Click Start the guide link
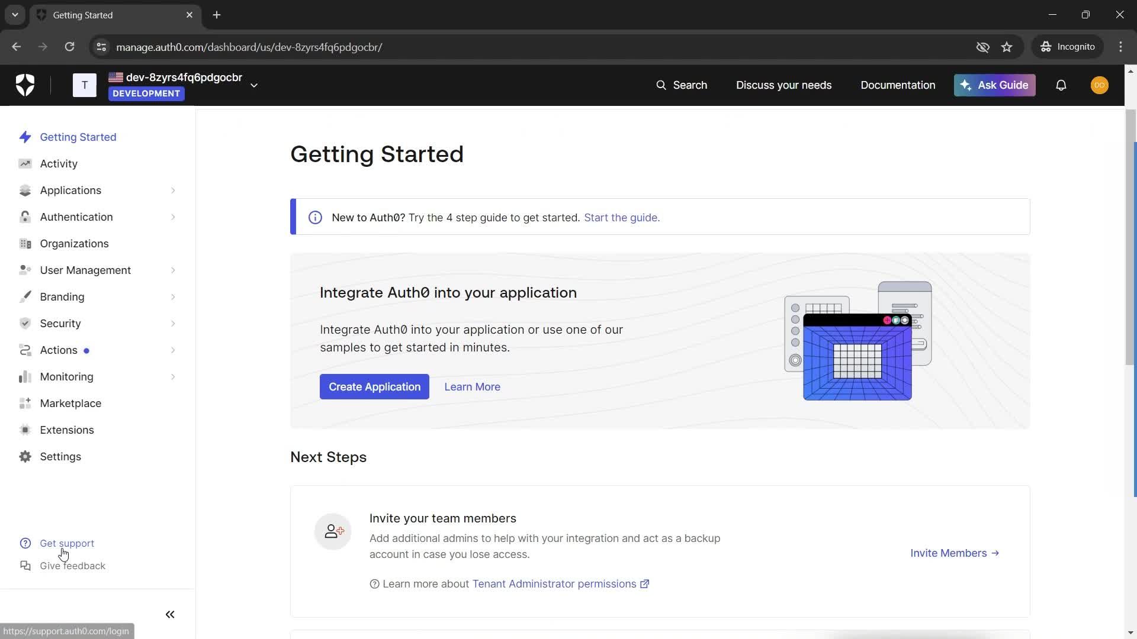The width and height of the screenshot is (1137, 639). (x=622, y=218)
